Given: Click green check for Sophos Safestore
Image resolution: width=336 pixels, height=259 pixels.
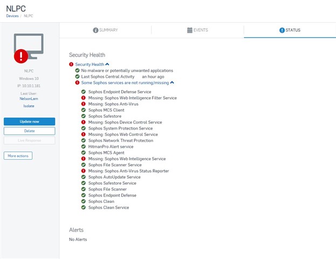Looking at the screenshot, I should 84,116.
